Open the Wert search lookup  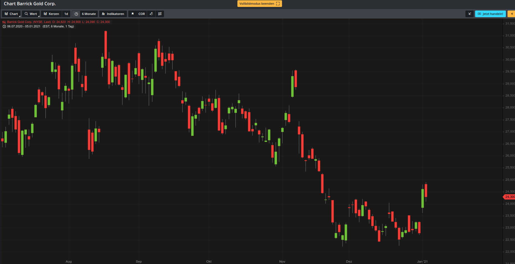(30, 14)
